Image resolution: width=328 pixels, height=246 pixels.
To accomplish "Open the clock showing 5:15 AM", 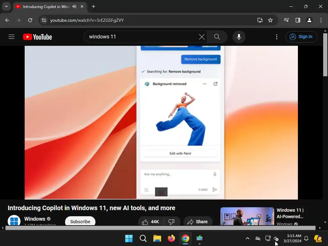I will (292, 238).
